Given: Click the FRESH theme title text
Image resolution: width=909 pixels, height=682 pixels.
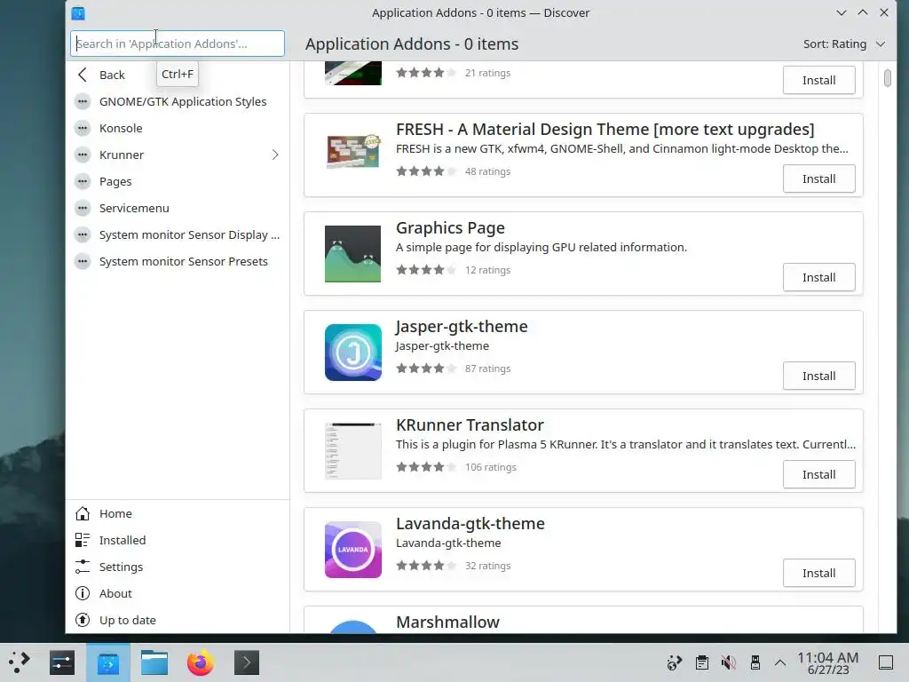Looking at the screenshot, I should 605,130.
